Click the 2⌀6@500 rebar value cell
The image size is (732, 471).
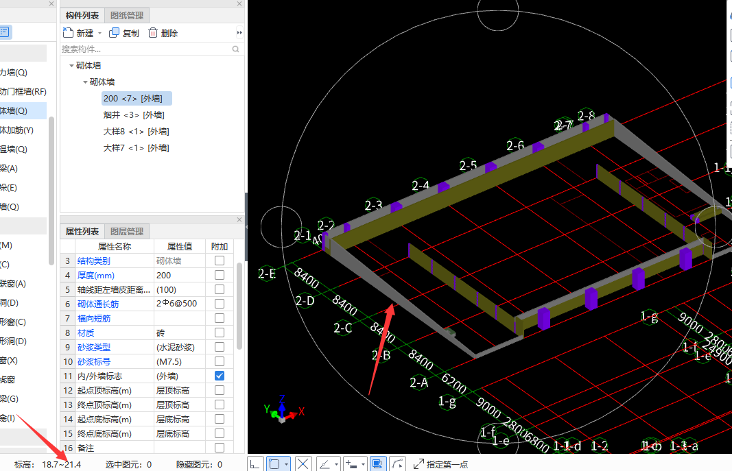[x=180, y=304]
